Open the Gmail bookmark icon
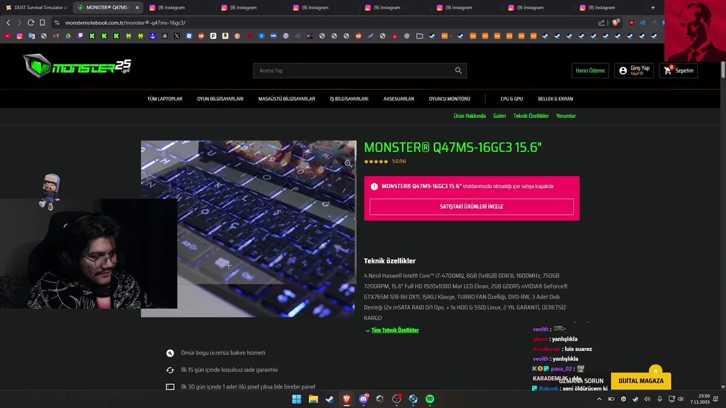The image size is (726, 408). [x=56, y=36]
